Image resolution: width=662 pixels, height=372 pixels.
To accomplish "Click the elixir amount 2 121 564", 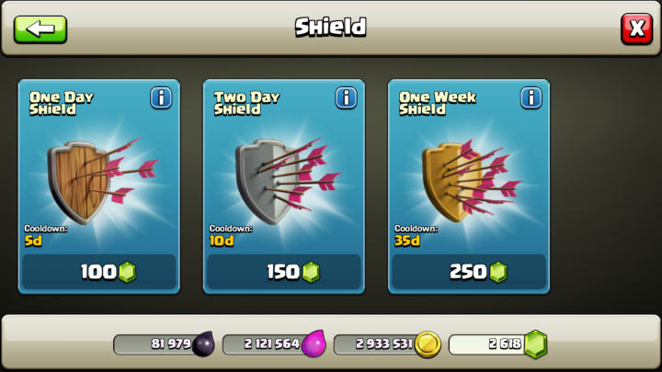I will coord(272,344).
